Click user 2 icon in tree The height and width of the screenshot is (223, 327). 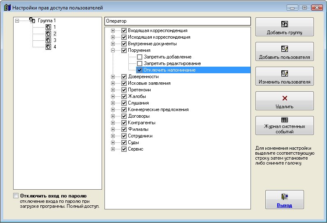(48, 34)
